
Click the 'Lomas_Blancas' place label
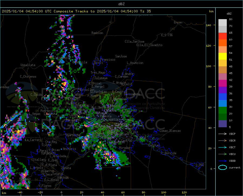click(170, 131)
